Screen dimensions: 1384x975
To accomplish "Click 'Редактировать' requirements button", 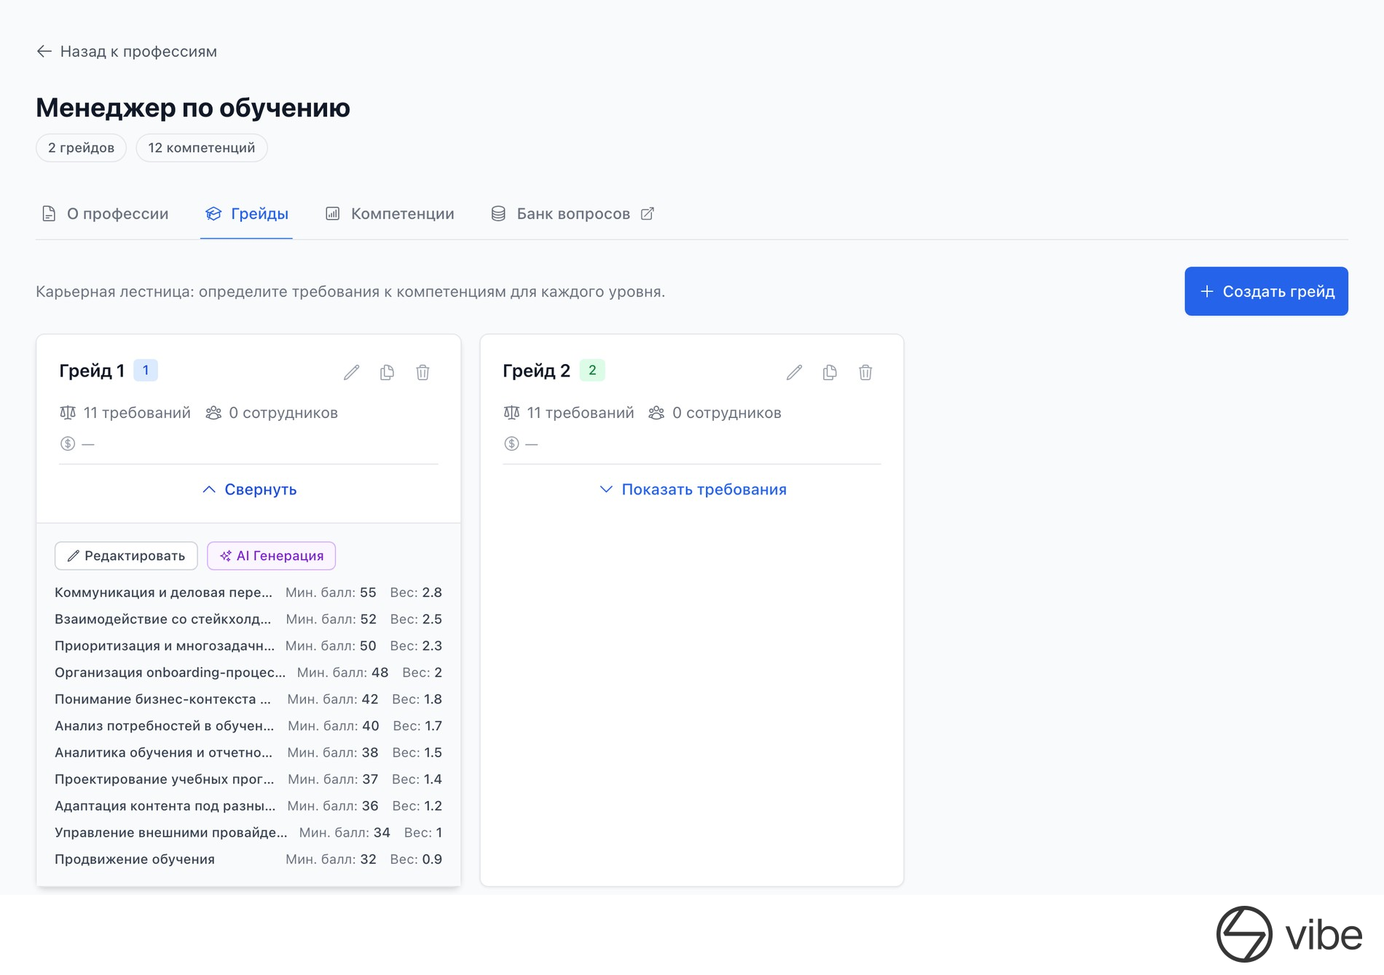I will (x=126, y=556).
